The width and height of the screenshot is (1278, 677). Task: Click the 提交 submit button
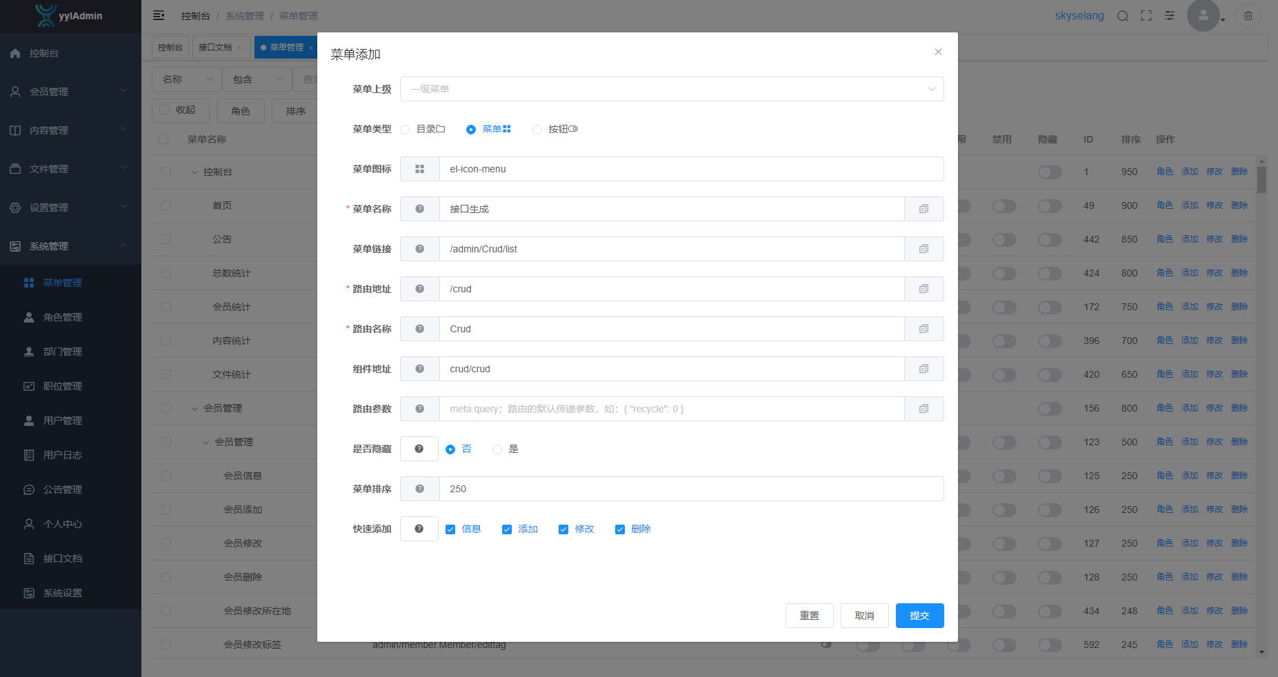pos(919,616)
